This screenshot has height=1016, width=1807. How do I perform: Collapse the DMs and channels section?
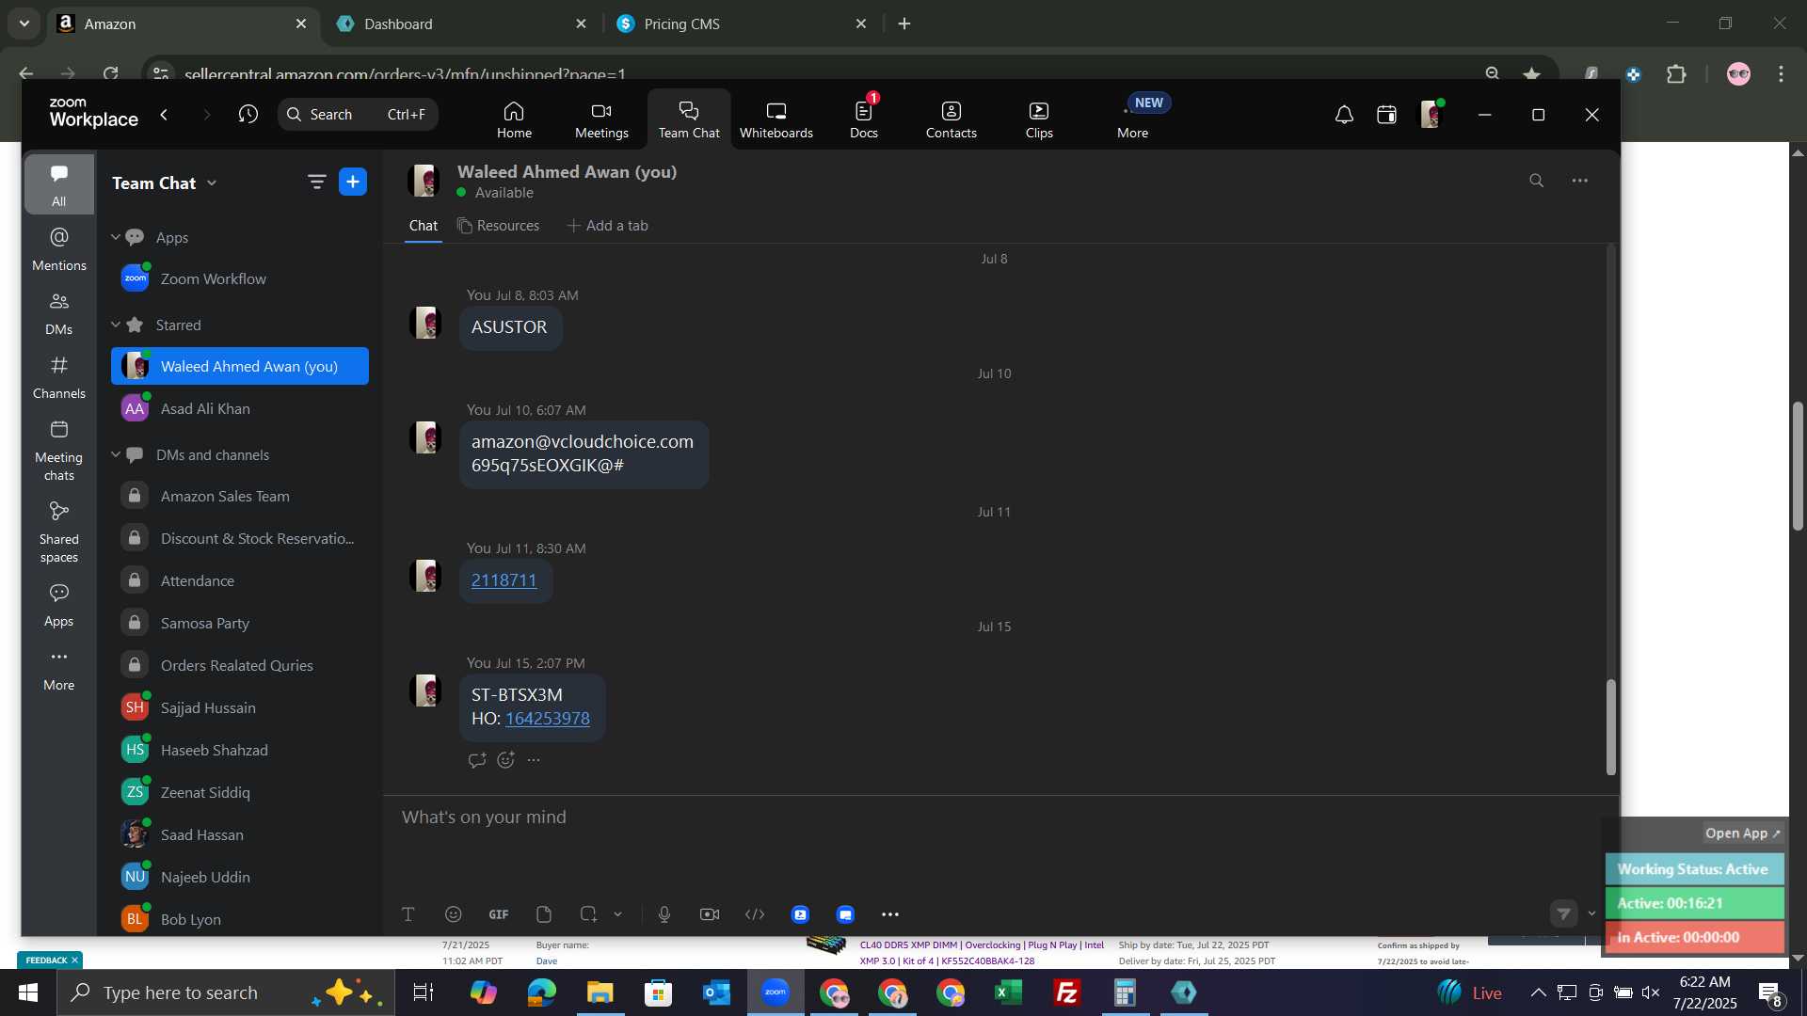click(116, 454)
